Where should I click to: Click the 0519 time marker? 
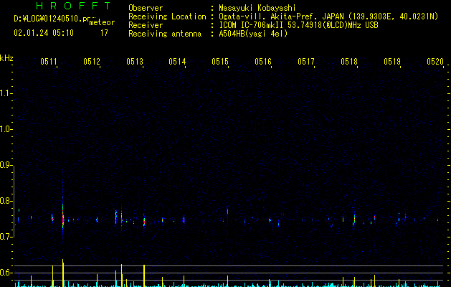(x=392, y=61)
